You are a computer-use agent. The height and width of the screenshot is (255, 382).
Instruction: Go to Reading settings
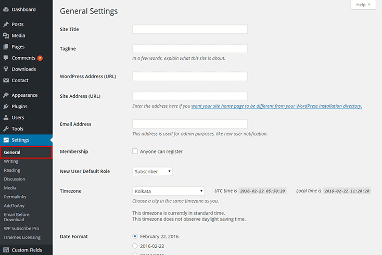tap(12, 170)
